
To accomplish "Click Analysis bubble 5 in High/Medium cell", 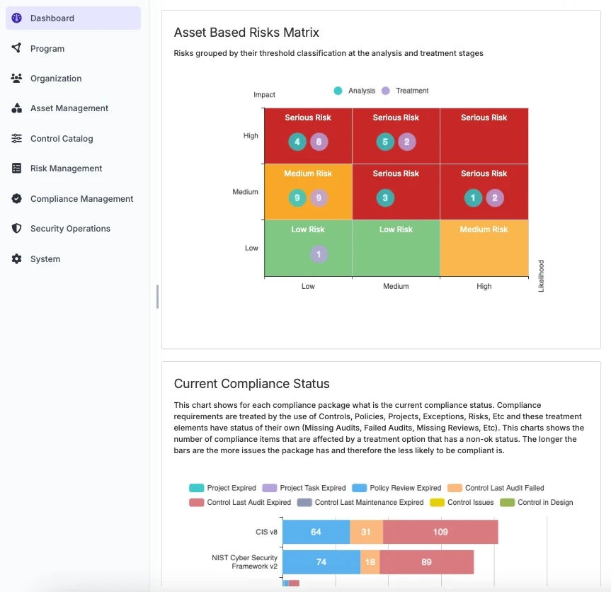I will (x=385, y=142).
